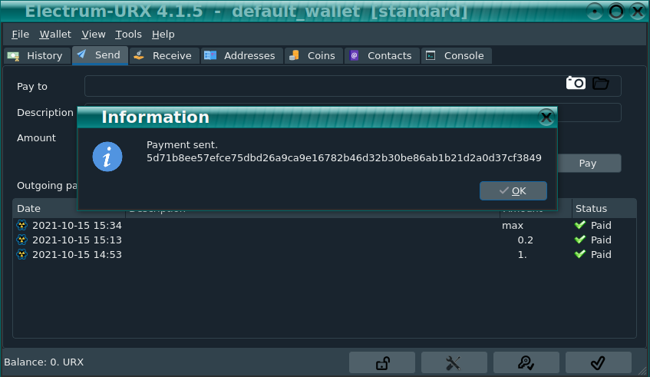Open the folder icon in Pay to field

[601, 84]
